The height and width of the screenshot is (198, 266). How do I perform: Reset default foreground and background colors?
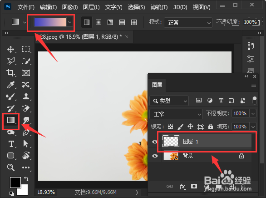pyautogui.click(x=11, y=193)
